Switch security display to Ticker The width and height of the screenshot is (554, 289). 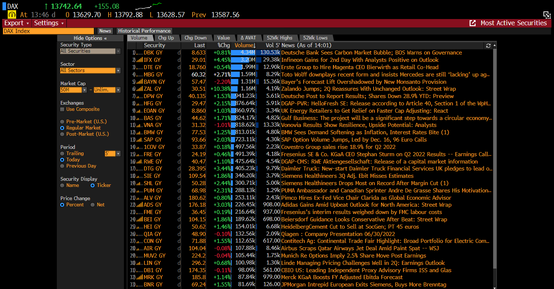93,185
